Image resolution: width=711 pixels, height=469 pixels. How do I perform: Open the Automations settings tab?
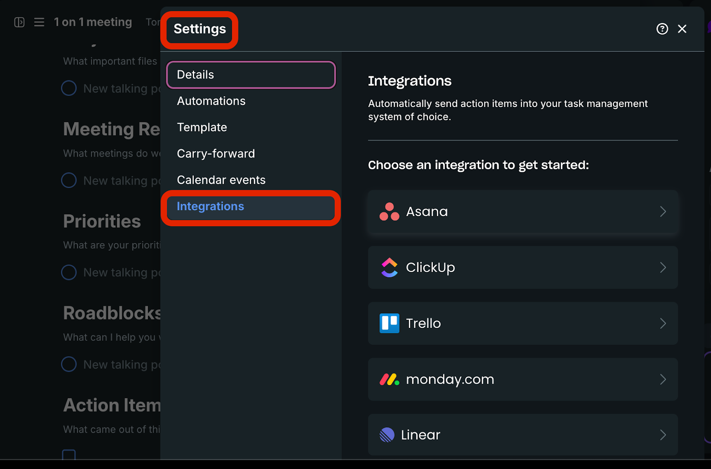click(211, 101)
